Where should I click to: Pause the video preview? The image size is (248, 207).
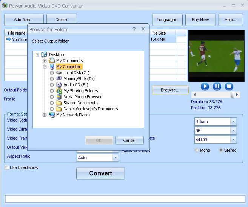pos(217,87)
